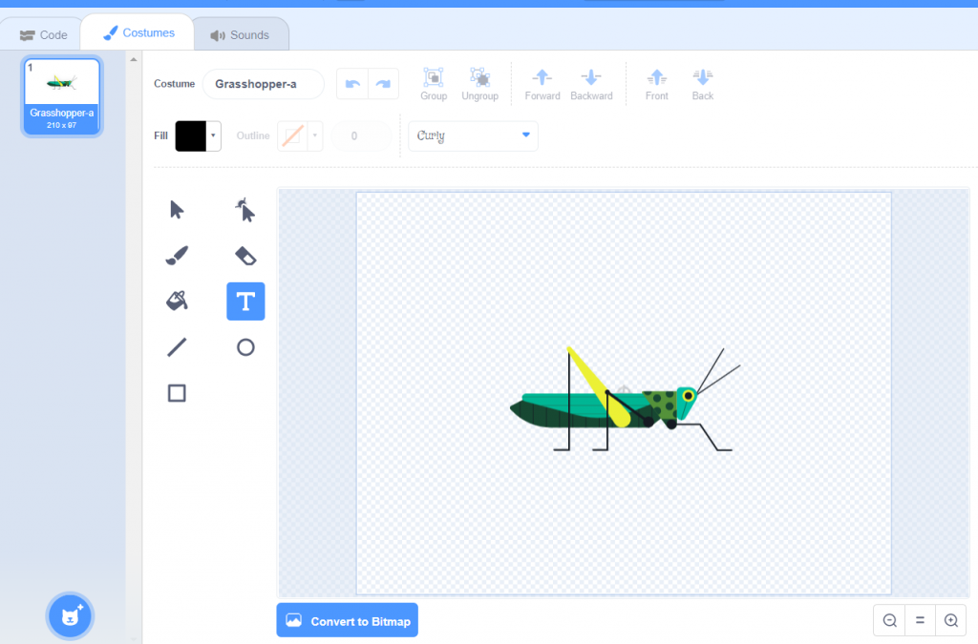Select the Text tool
This screenshot has width=978, height=644.
coord(245,301)
